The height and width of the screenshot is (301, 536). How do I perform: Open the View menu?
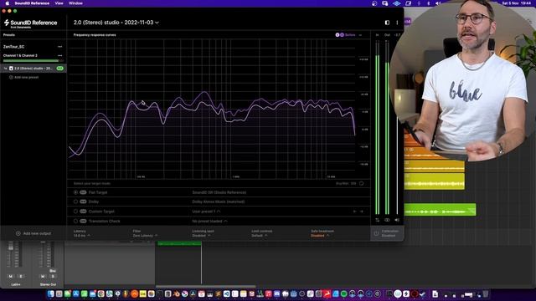pyautogui.click(x=59, y=3)
